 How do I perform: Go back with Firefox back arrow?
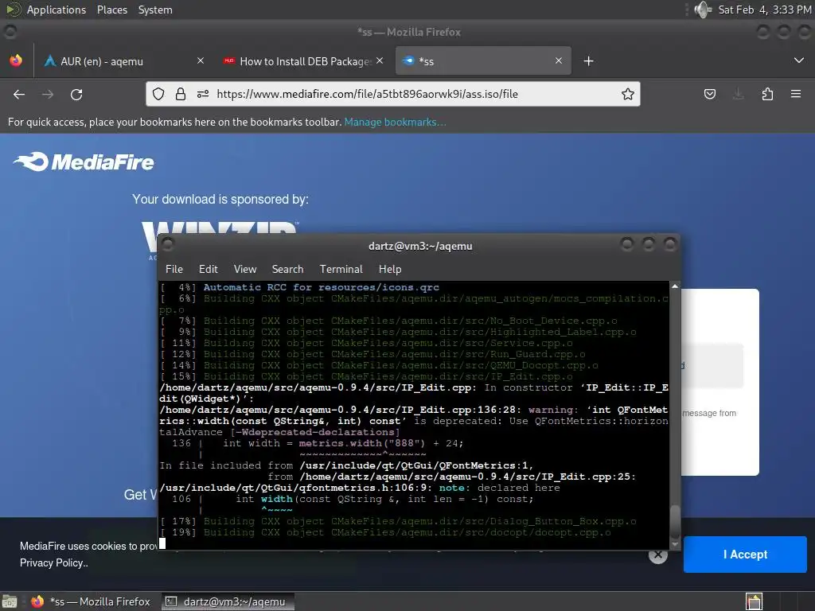[x=19, y=94]
